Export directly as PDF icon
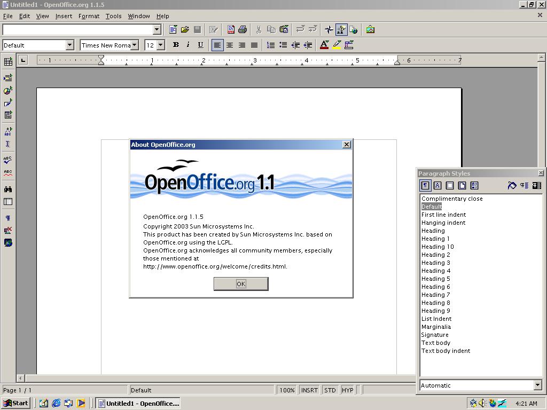Screen dimensions: 547x410 (231, 30)
